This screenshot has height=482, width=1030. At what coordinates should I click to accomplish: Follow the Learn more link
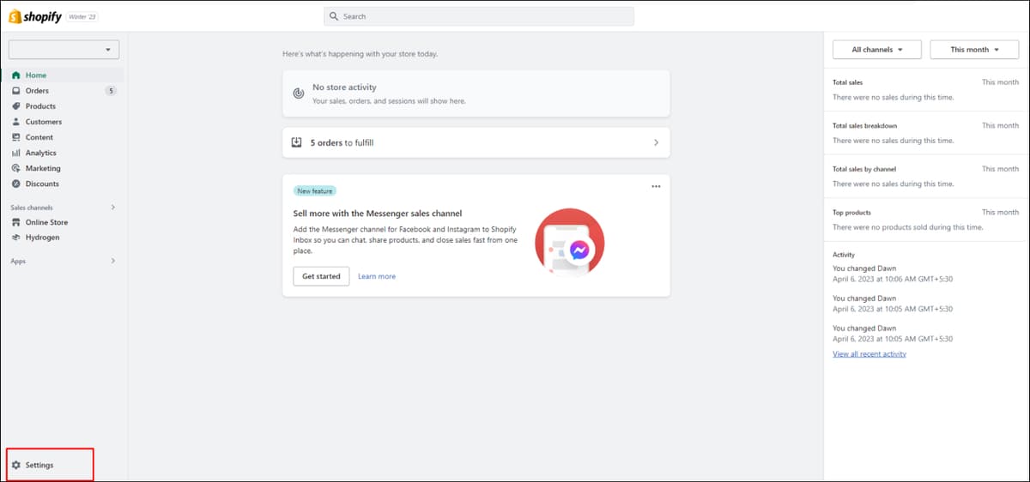point(377,276)
